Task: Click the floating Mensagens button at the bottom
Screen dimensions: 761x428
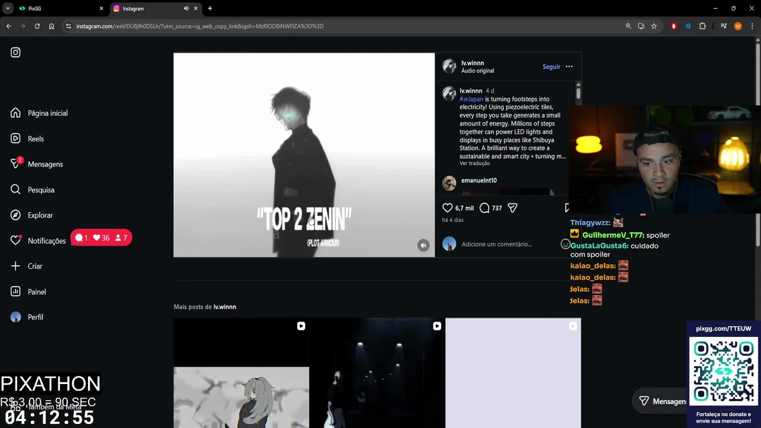Action: 662,401
